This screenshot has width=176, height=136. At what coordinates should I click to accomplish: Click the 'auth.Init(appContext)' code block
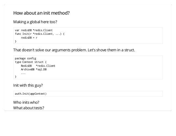tap(88, 94)
